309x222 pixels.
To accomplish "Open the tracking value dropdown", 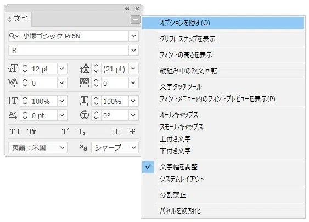I will tap(133, 82).
